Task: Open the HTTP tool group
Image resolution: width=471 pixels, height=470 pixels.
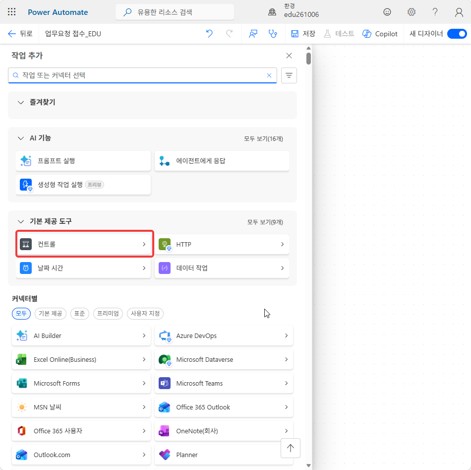Action: pos(222,244)
